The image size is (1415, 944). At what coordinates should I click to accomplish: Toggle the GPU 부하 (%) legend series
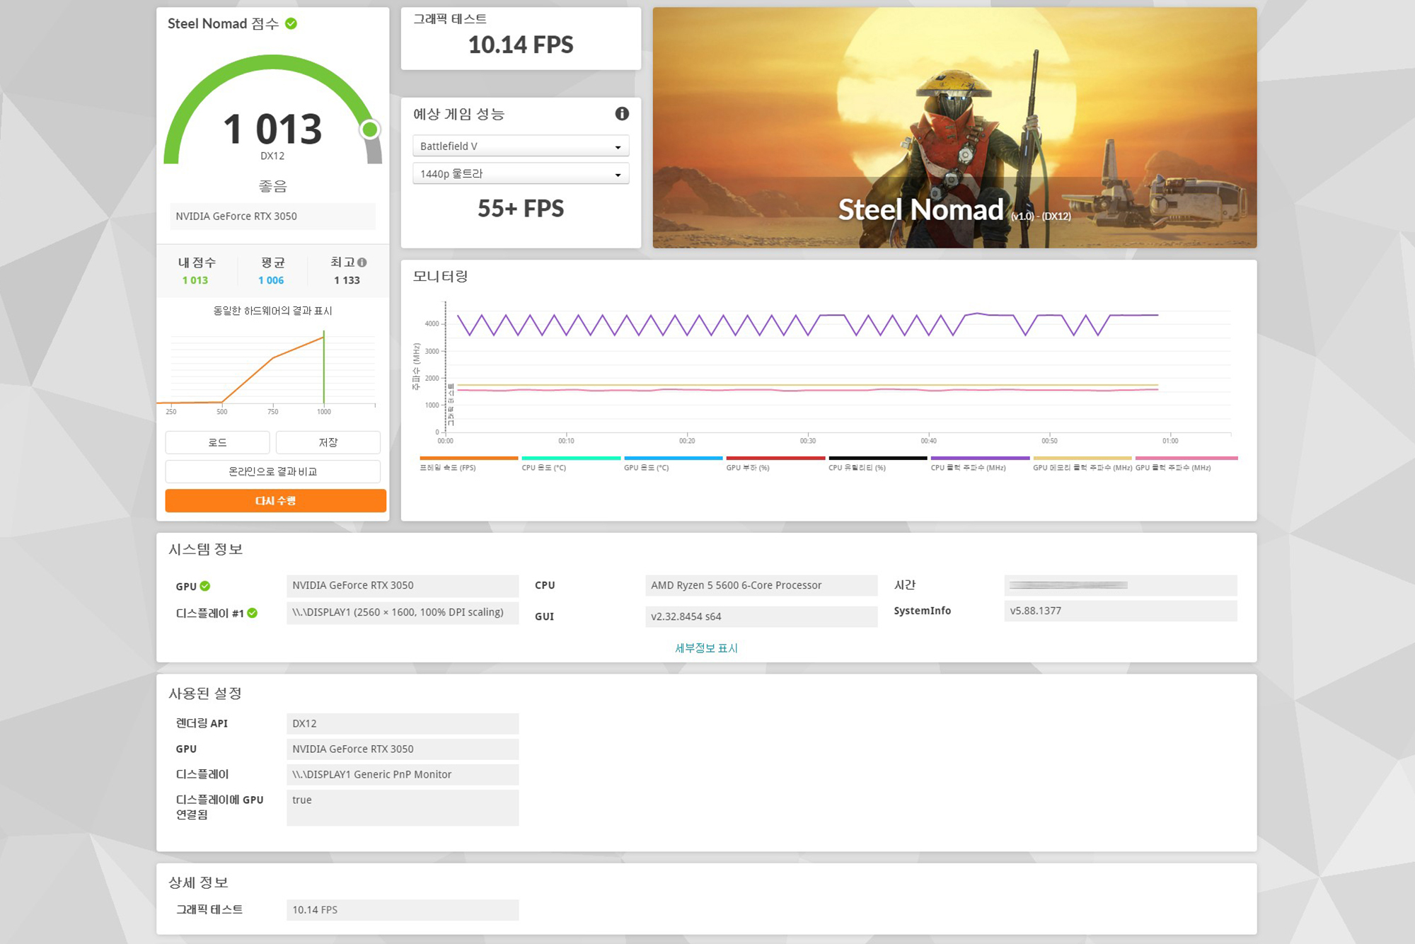(x=747, y=467)
